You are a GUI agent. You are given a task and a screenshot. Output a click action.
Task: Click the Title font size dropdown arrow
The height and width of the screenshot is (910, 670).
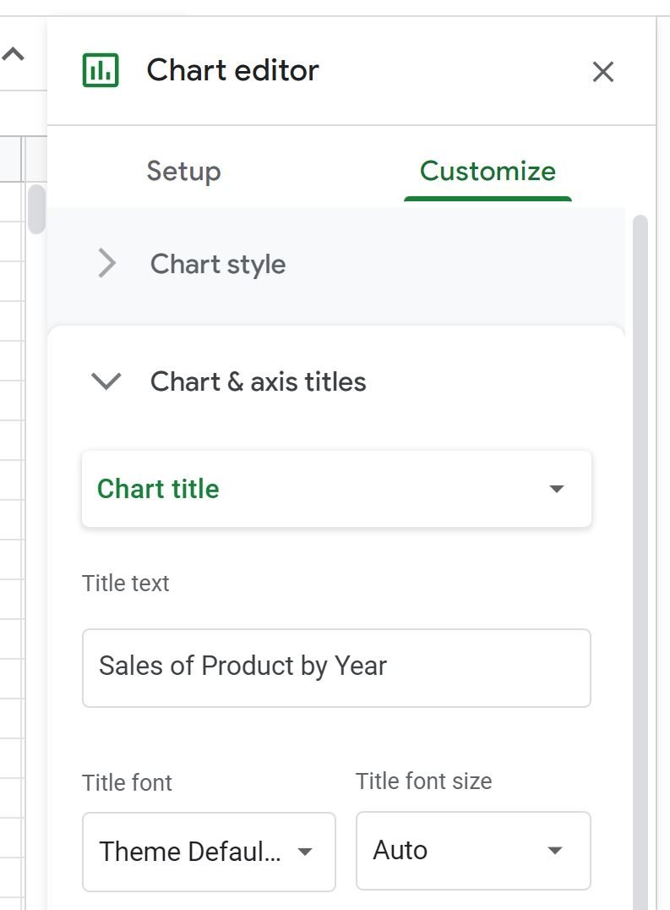554,851
